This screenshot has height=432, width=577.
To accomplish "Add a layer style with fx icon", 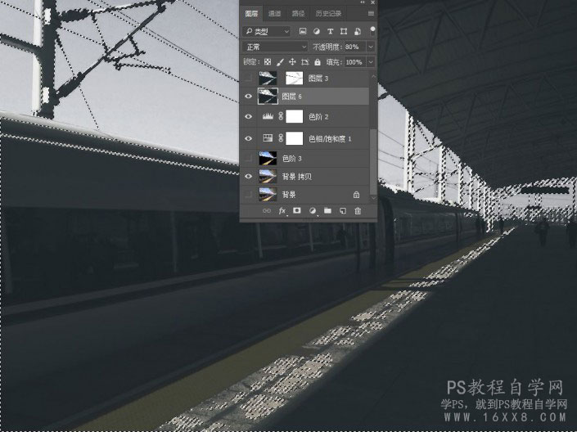I will tap(282, 211).
